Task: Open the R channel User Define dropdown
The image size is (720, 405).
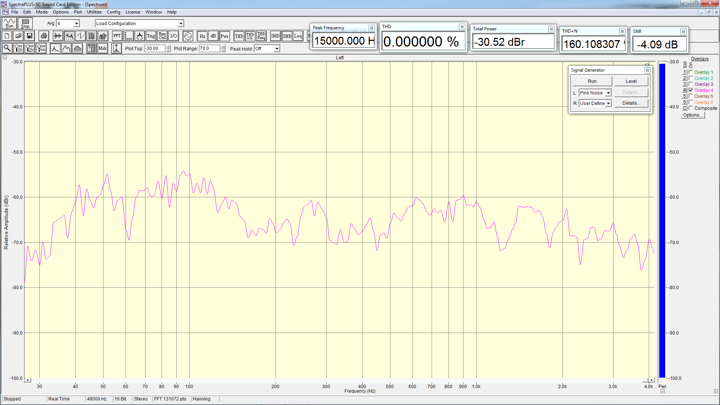Action: coord(608,103)
